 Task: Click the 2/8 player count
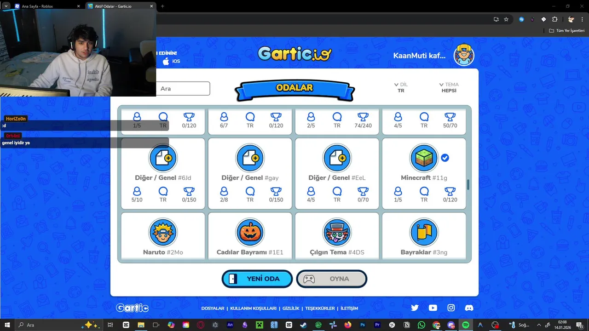click(224, 200)
